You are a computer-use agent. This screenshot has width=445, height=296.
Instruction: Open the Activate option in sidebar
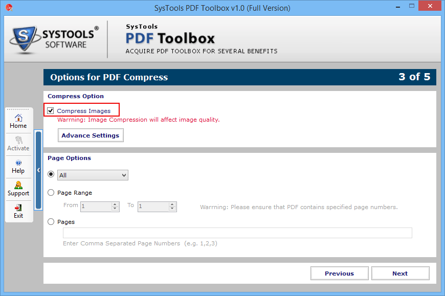tap(18, 144)
